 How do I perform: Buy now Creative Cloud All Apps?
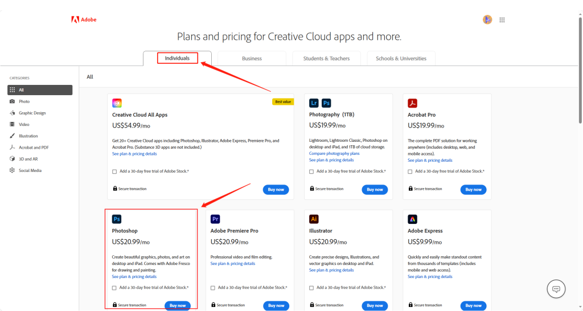click(276, 189)
